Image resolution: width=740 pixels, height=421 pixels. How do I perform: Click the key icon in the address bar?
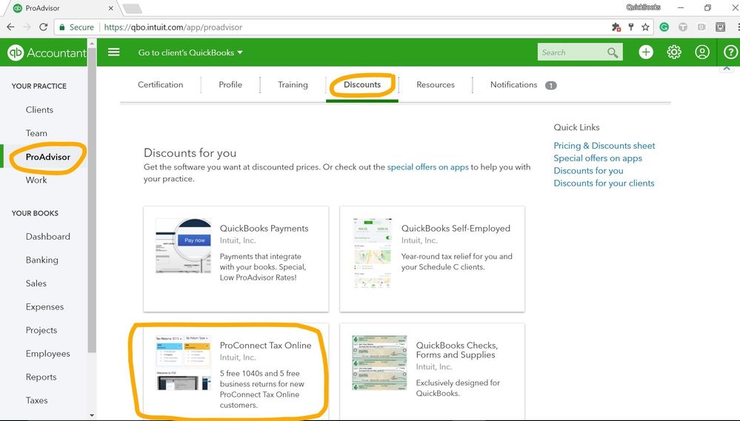pyautogui.click(x=630, y=27)
